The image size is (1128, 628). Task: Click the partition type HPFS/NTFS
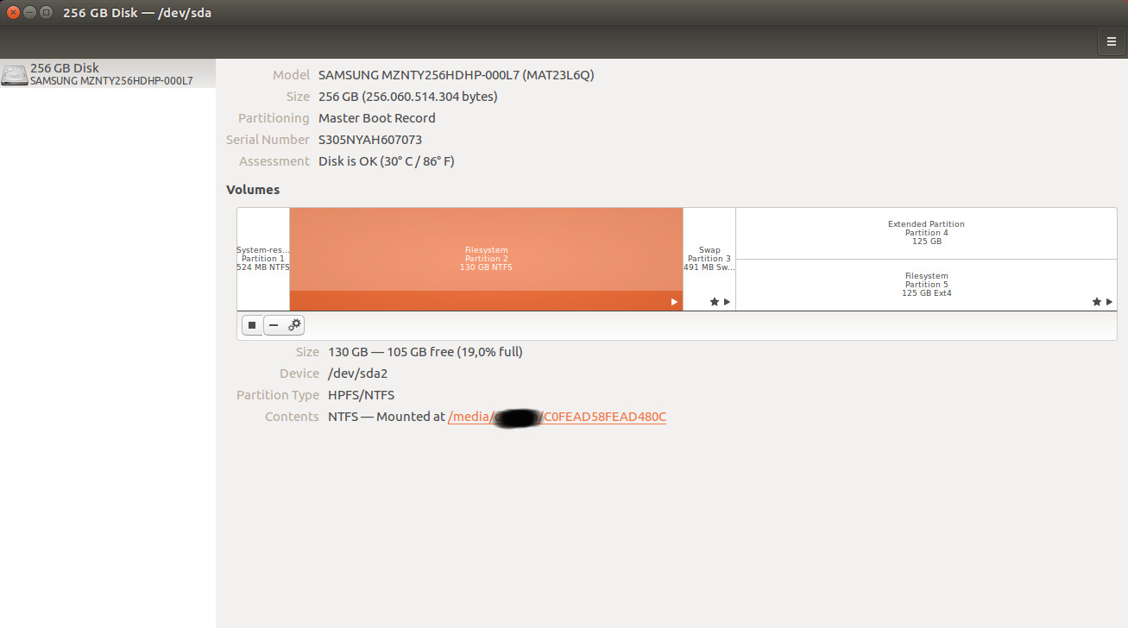pos(361,395)
